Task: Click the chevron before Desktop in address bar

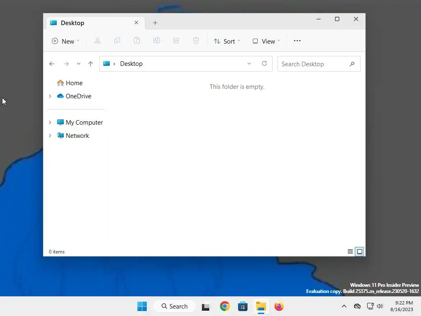Action: point(114,64)
